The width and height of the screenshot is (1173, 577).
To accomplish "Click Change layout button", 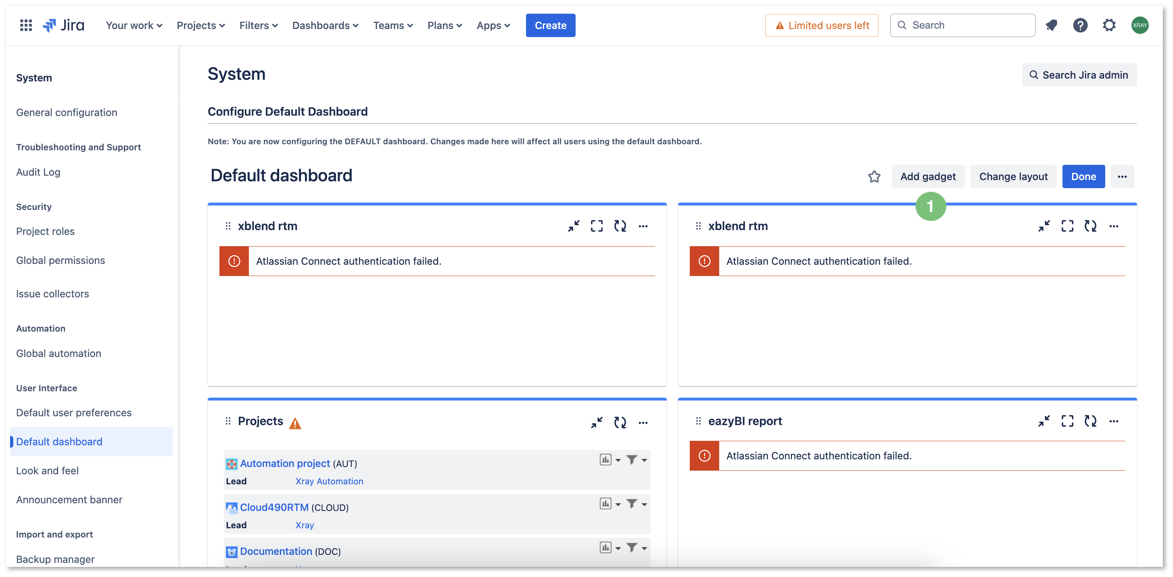I will coord(1013,176).
